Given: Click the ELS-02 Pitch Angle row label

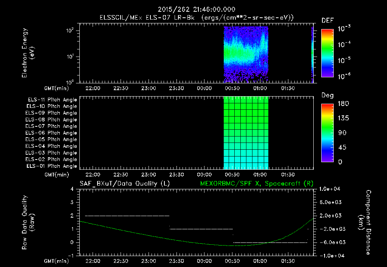Looking at the screenshot, I should (x=51, y=160).
